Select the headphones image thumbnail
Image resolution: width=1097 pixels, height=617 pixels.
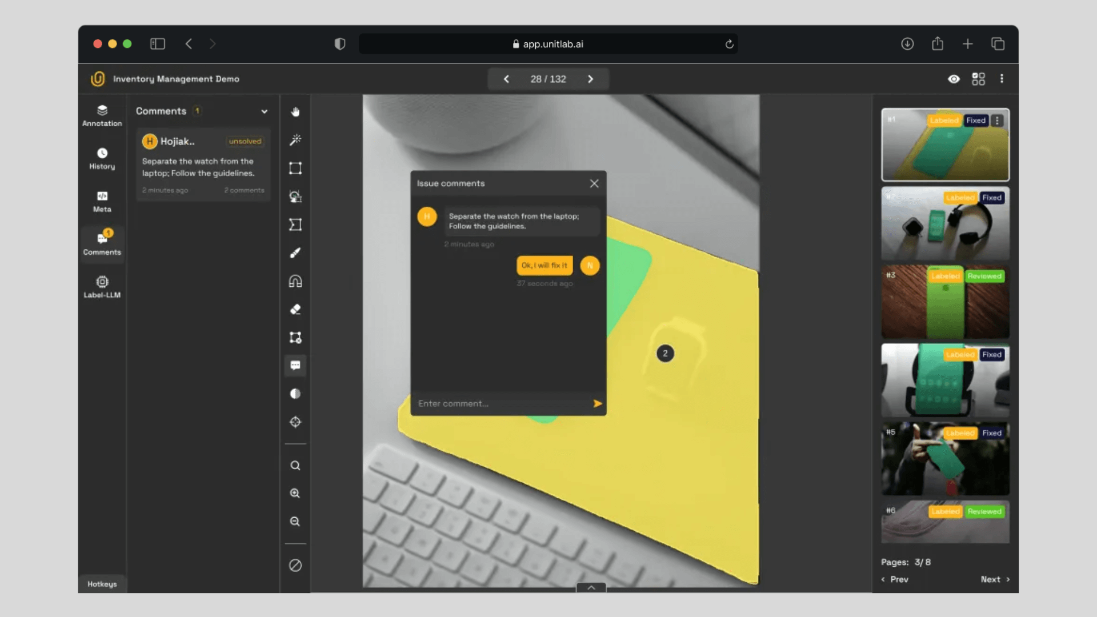click(945, 223)
